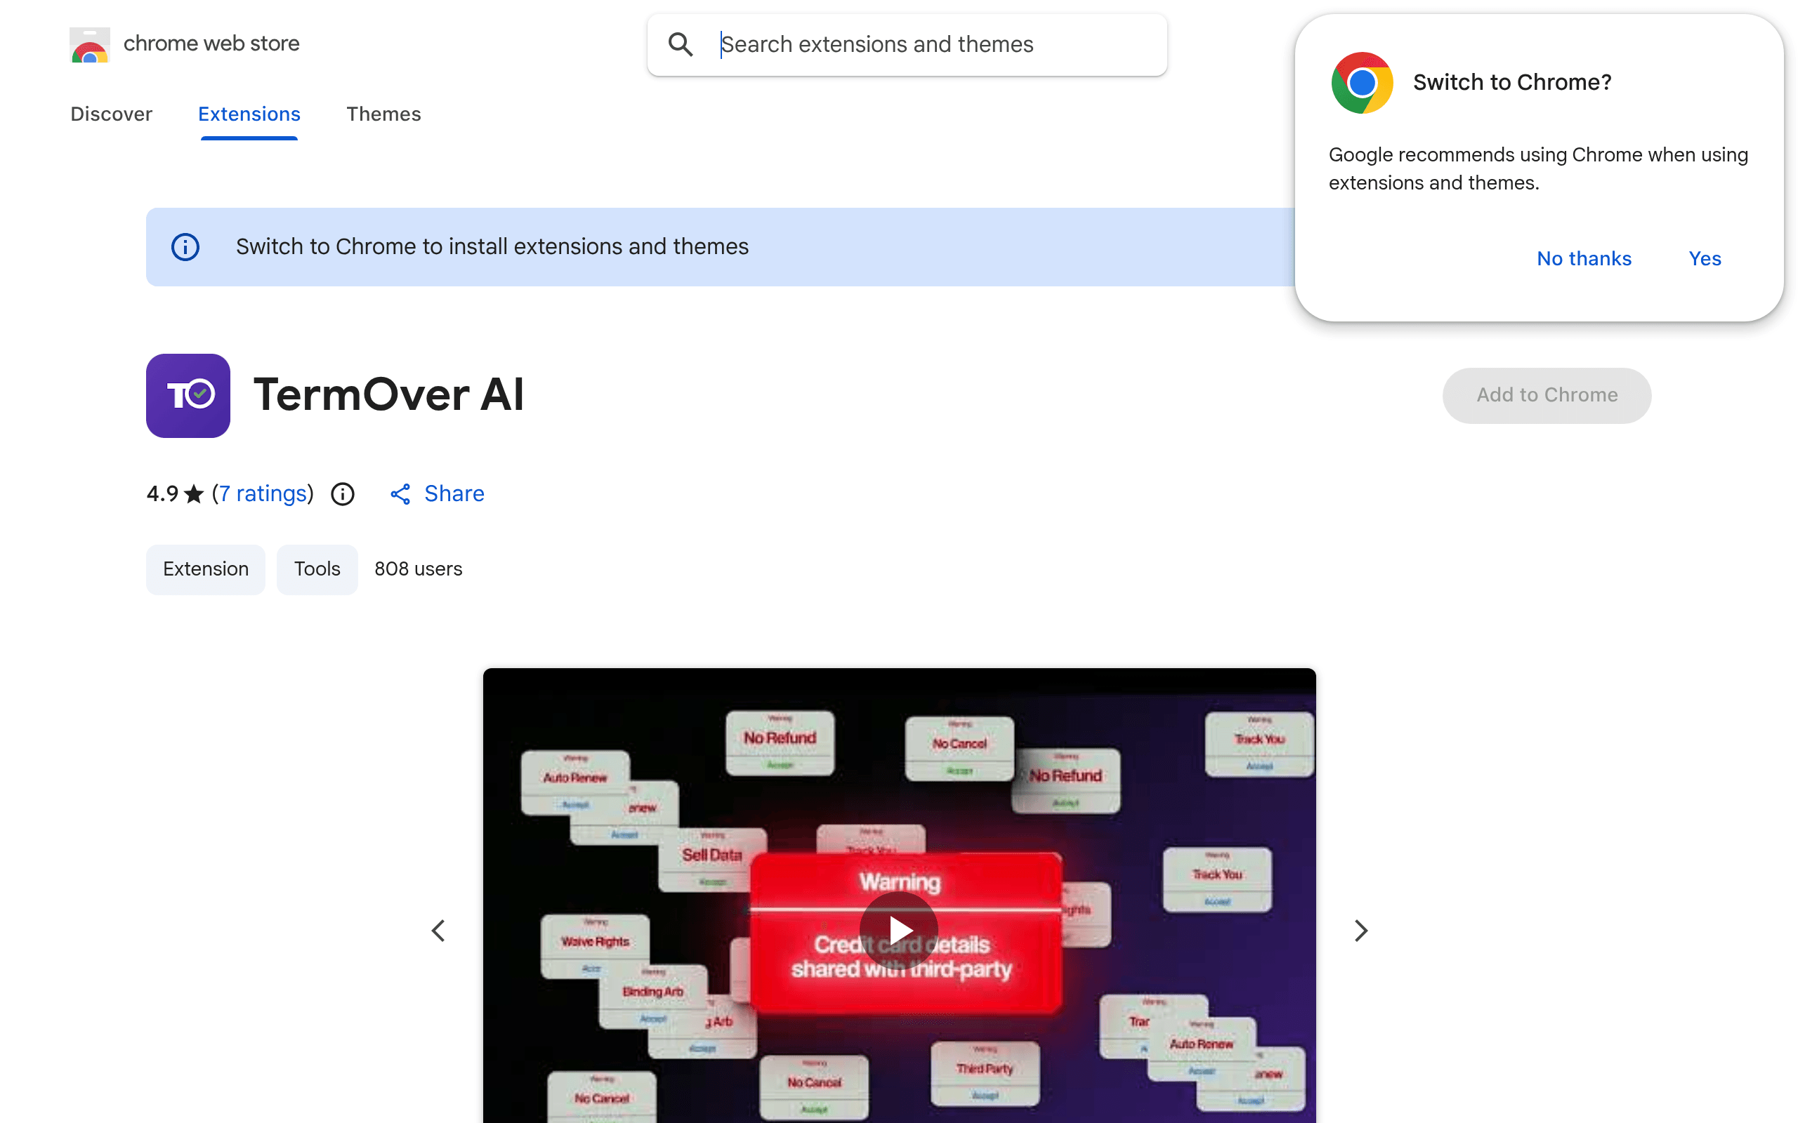
Task: Click the Share text link
Action: (x=454, y=494)
